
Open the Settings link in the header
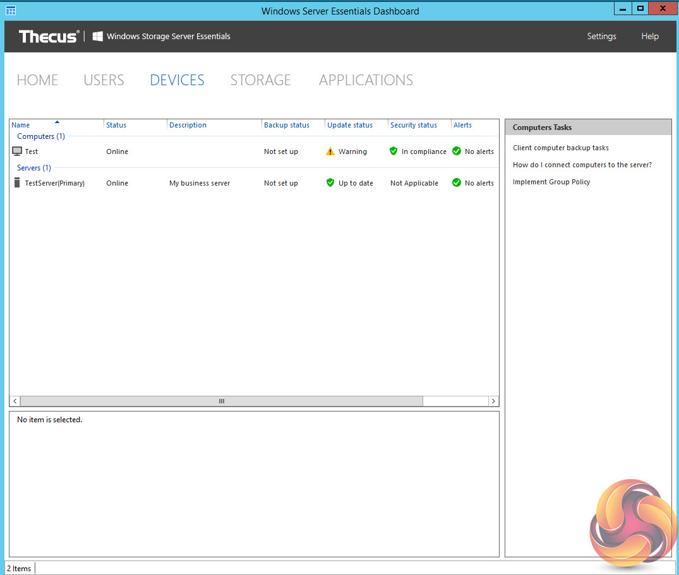click(601, 36)
